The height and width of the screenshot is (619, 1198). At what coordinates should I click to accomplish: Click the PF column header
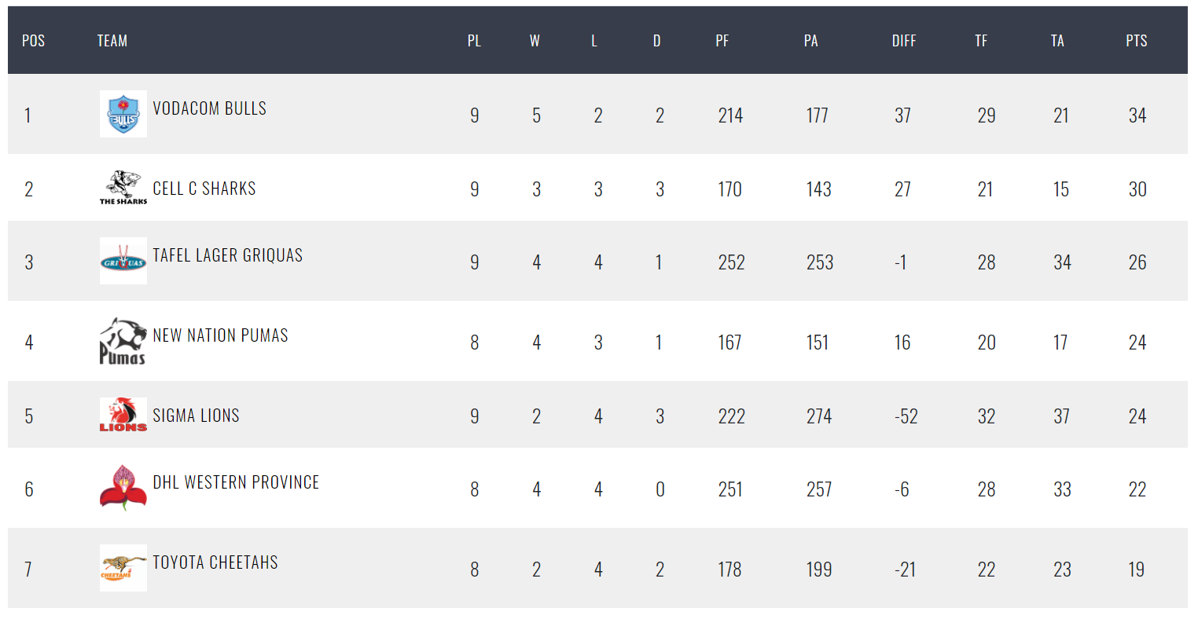(x=722, y=41)
